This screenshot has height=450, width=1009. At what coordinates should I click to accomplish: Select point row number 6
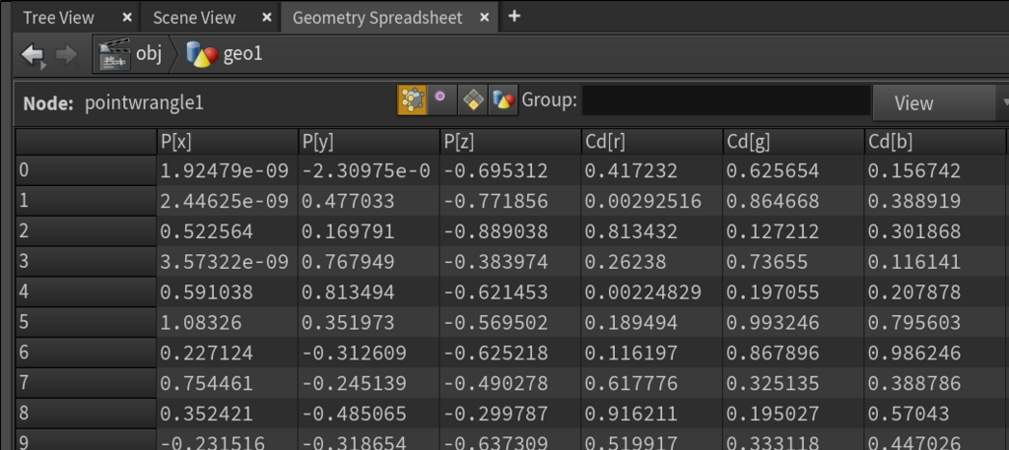pos(87,353)
